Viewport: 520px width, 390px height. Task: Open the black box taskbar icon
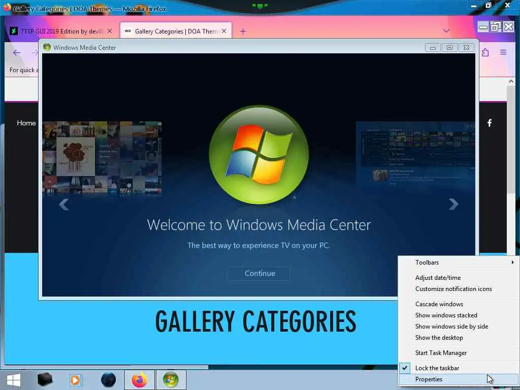pos(45,380)
